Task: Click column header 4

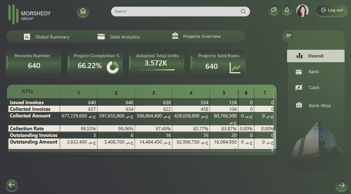Action: tap(191, 93)
